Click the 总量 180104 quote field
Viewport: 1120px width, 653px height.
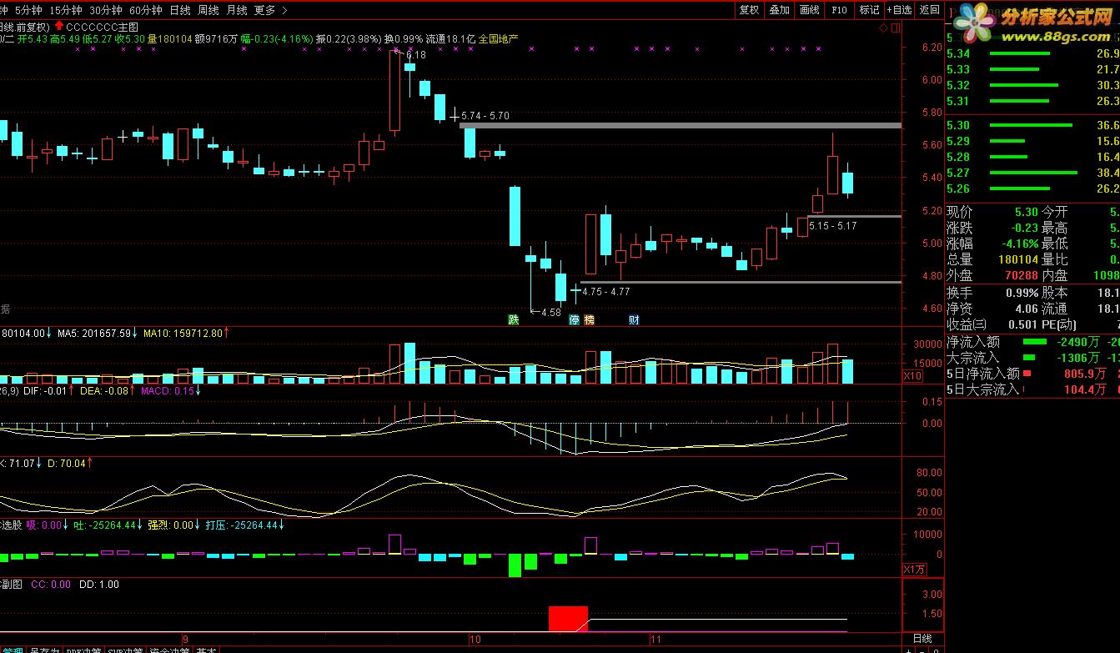992,259
